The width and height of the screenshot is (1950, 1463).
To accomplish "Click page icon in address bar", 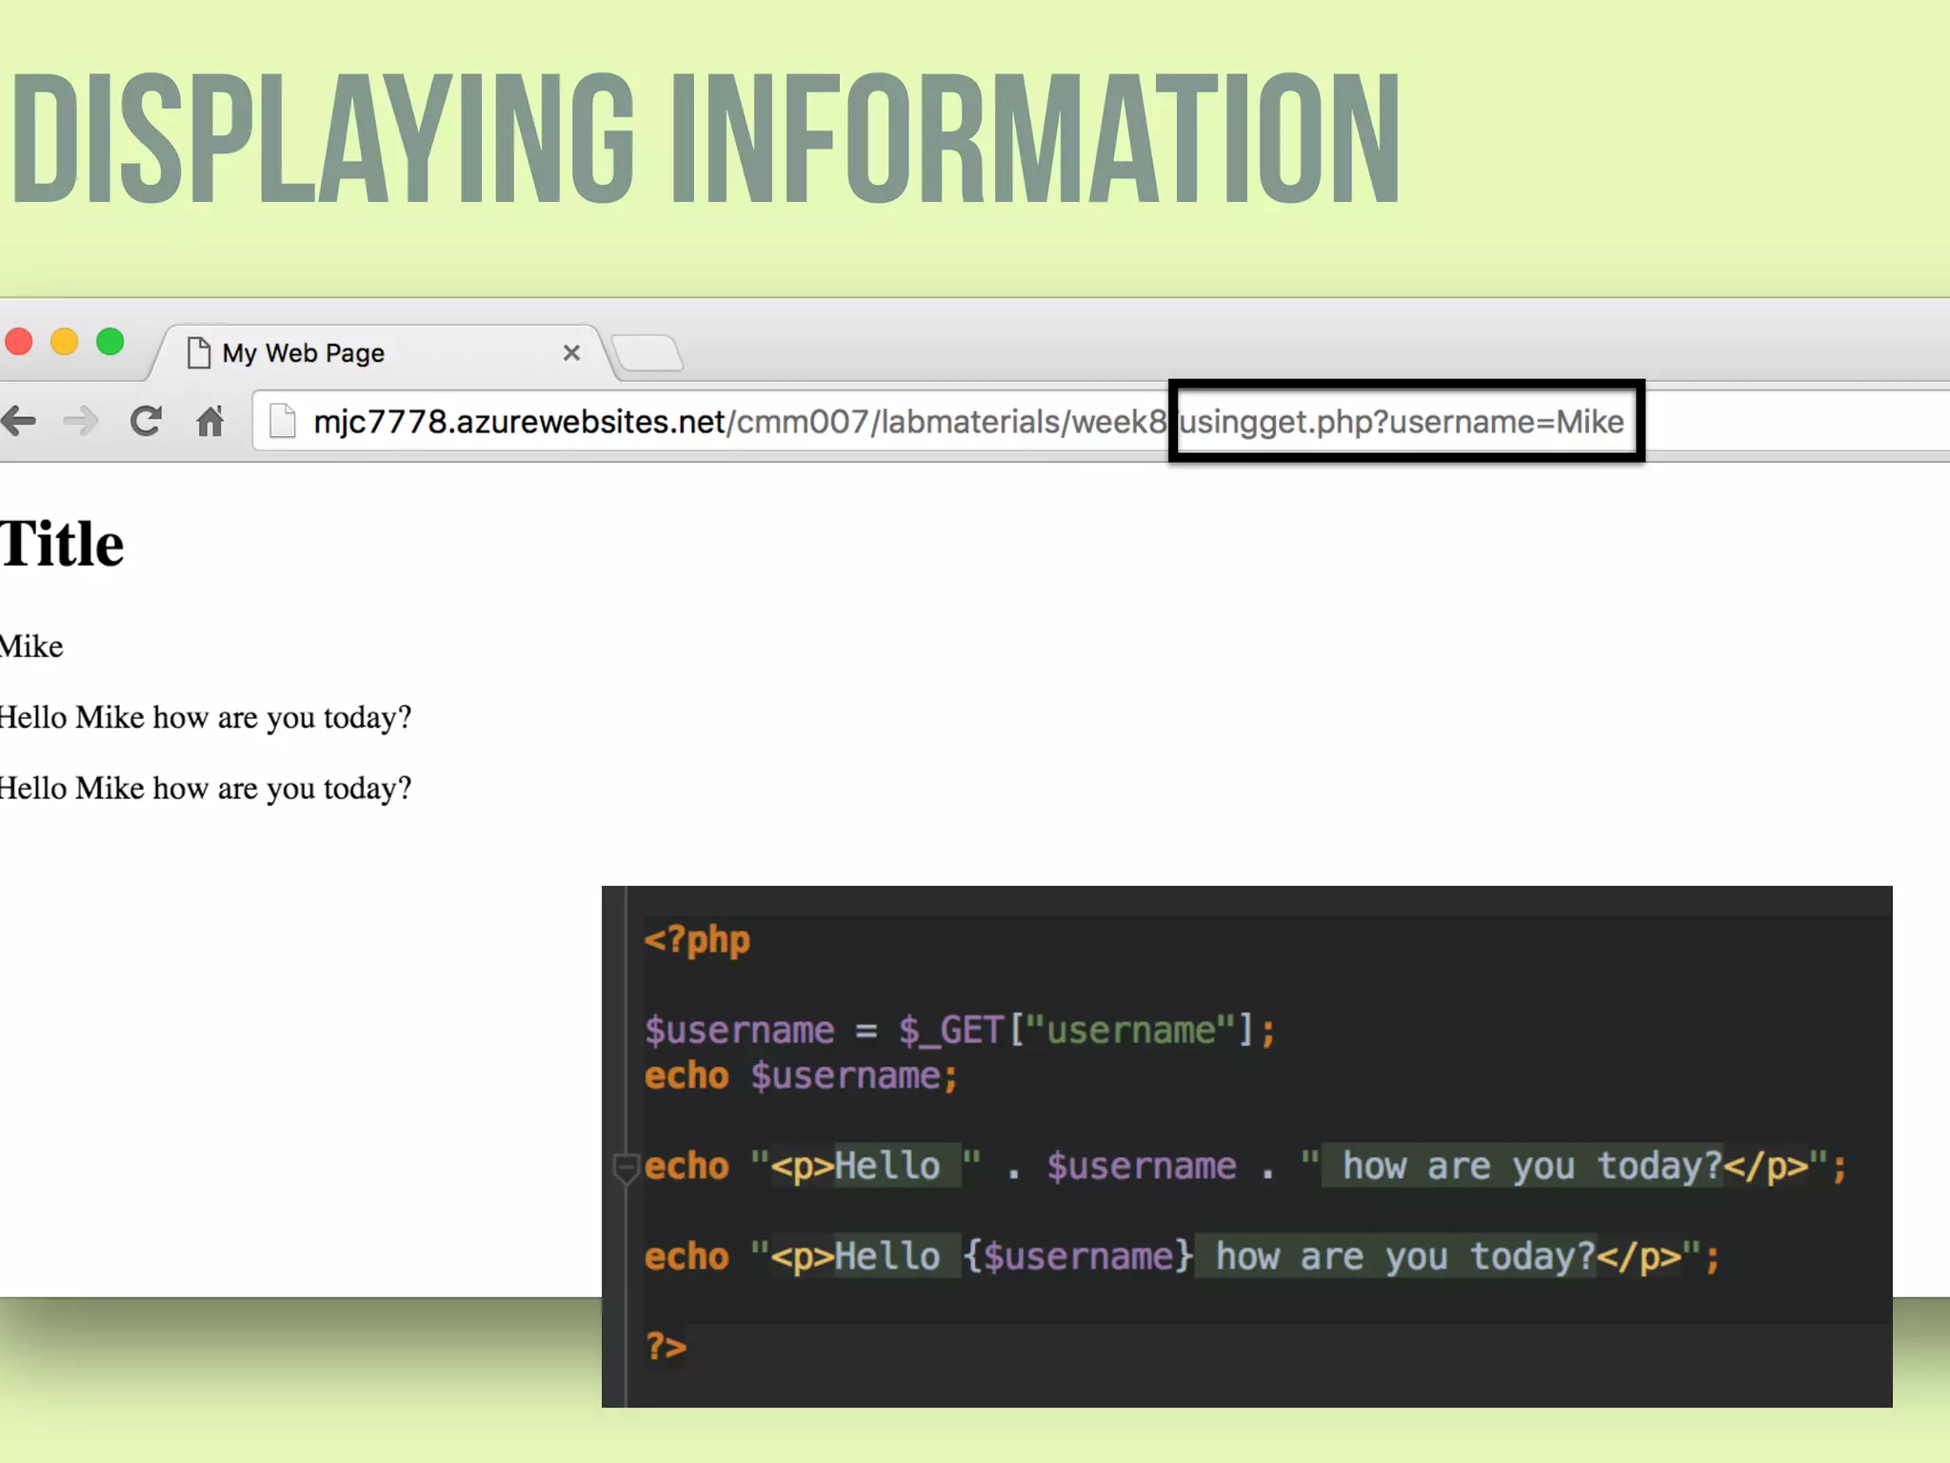I will click(x=282, y=420).
